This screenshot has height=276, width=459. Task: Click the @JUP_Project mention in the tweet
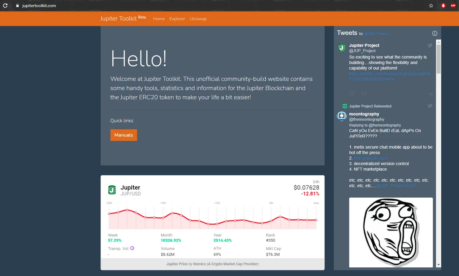pyautogui.click(x=390, y=186)
